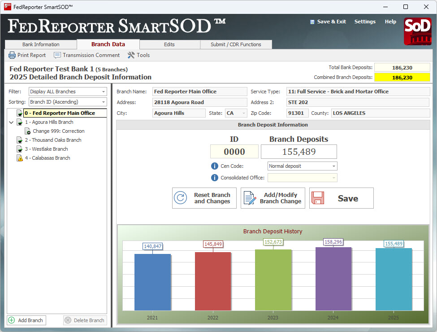The width and height of the screenshot is (437, 332).
Task: Click document icon for Westlake Branch
Action: (x=20, y=149)
